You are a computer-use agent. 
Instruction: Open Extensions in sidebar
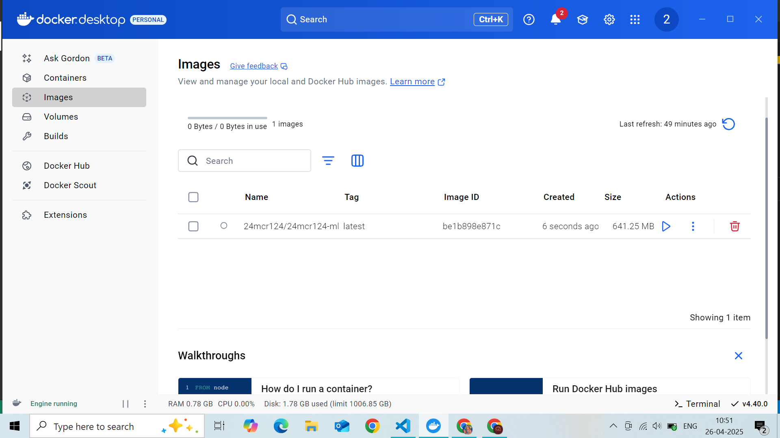79,215
